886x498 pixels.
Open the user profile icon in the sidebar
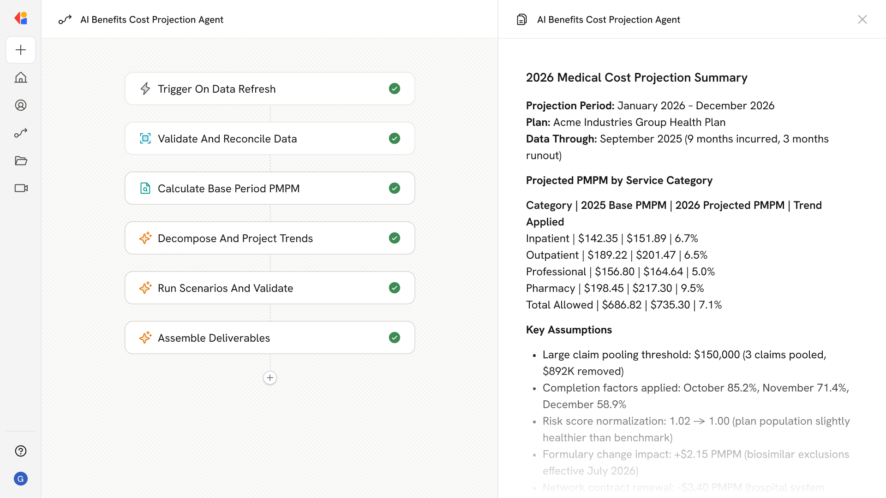tap(21, 105)
